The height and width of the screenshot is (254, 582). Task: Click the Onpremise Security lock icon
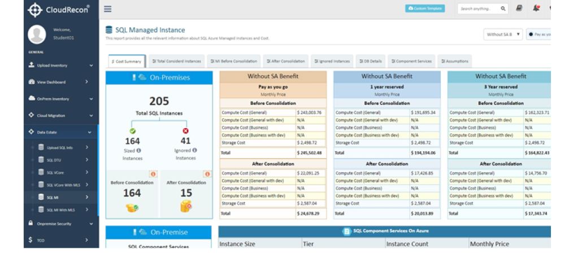(x=31, y=223)
